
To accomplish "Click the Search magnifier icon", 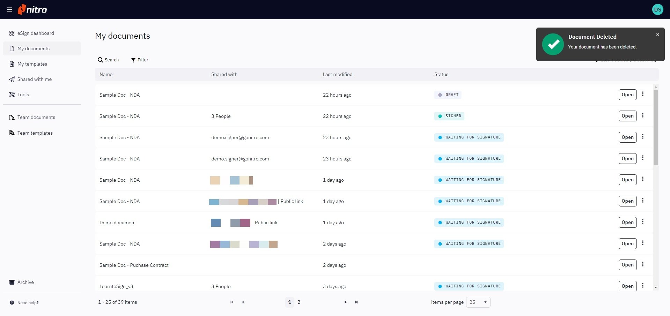I will click(101, 60).
